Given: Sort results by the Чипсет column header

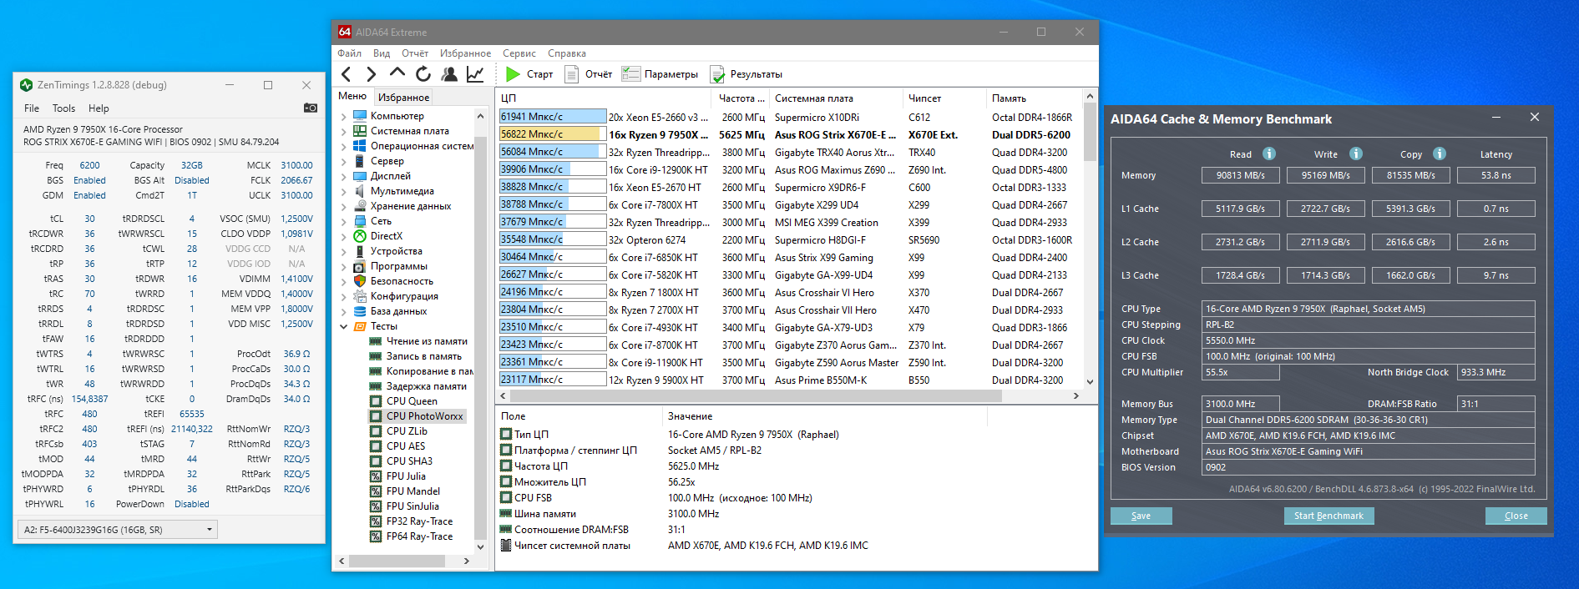Looking at the screenshot, I should tap(945, 98).
